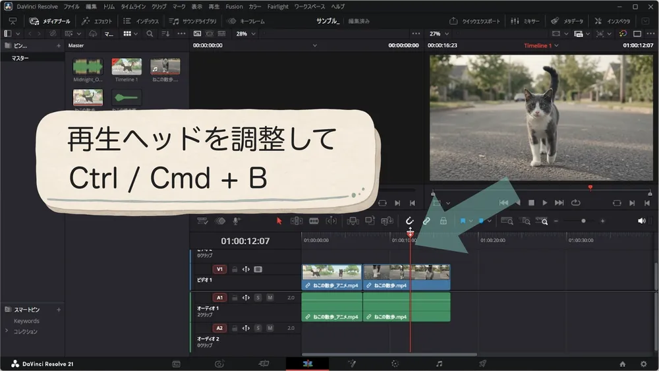Open the Mixer (ミキサー) panel
659x371 pixels.
(525, 21)
